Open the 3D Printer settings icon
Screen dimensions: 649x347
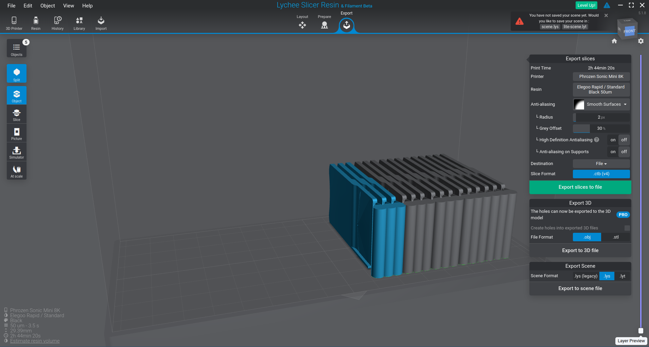click(x=14, y=23)
